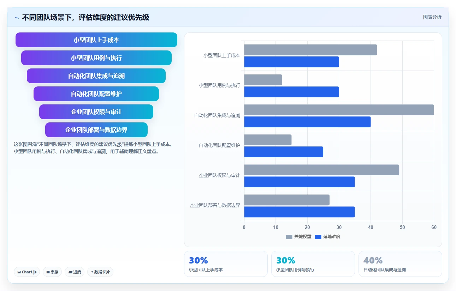Click blue bar for 小型团队上手成本
This screenshot has width=456, height=291.
[291, 62]
